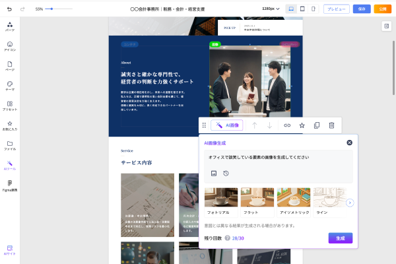396x264 pixels.
Task: Open the アイコン (Icons) sidebar panel
Action: (10, 46)
